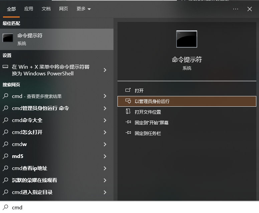Screen dimensions: 259x213
Task: Select the 命令提示符 best match result
Action: [x=57, y=39]
